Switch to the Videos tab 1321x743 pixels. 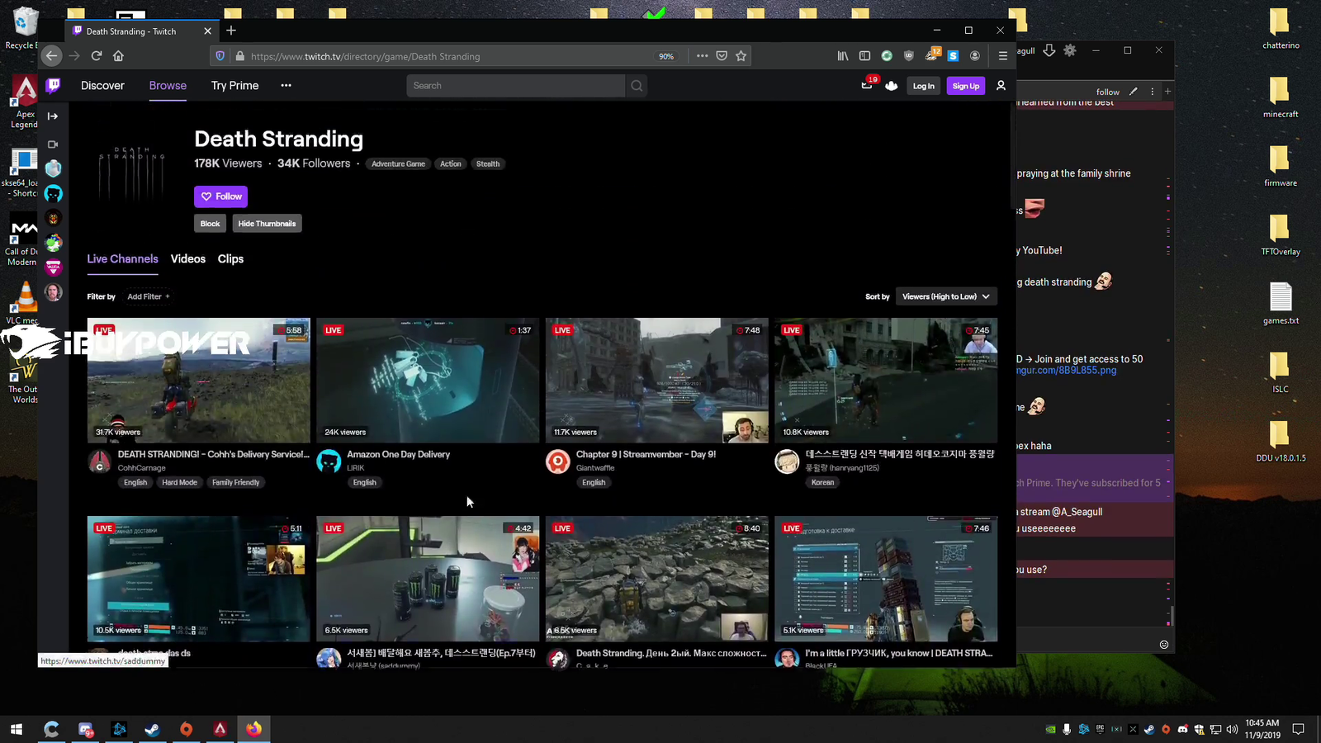188,259
